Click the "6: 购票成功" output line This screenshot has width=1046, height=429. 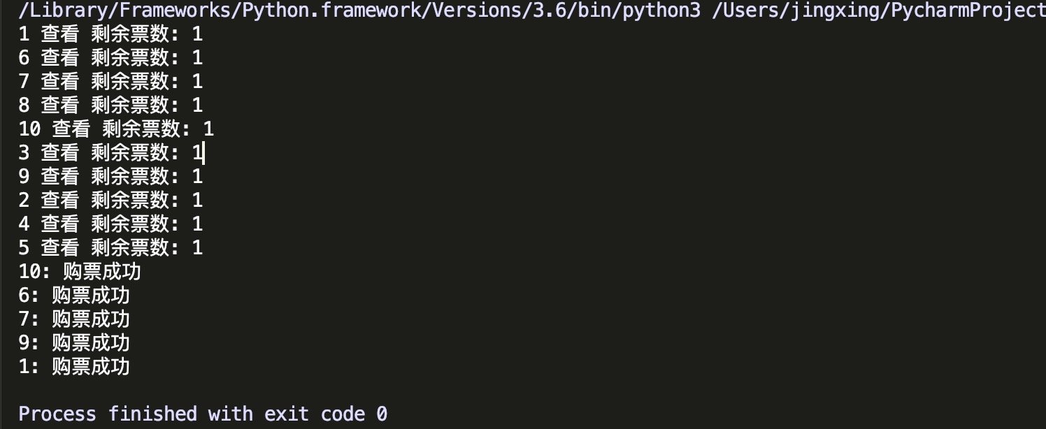74,296
